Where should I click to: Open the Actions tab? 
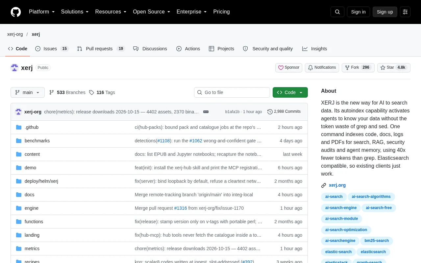[x=188, y=49]
